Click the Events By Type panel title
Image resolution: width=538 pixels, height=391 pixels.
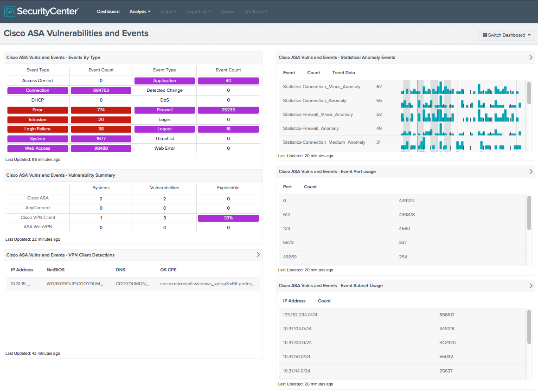click(x=53, y=58)
